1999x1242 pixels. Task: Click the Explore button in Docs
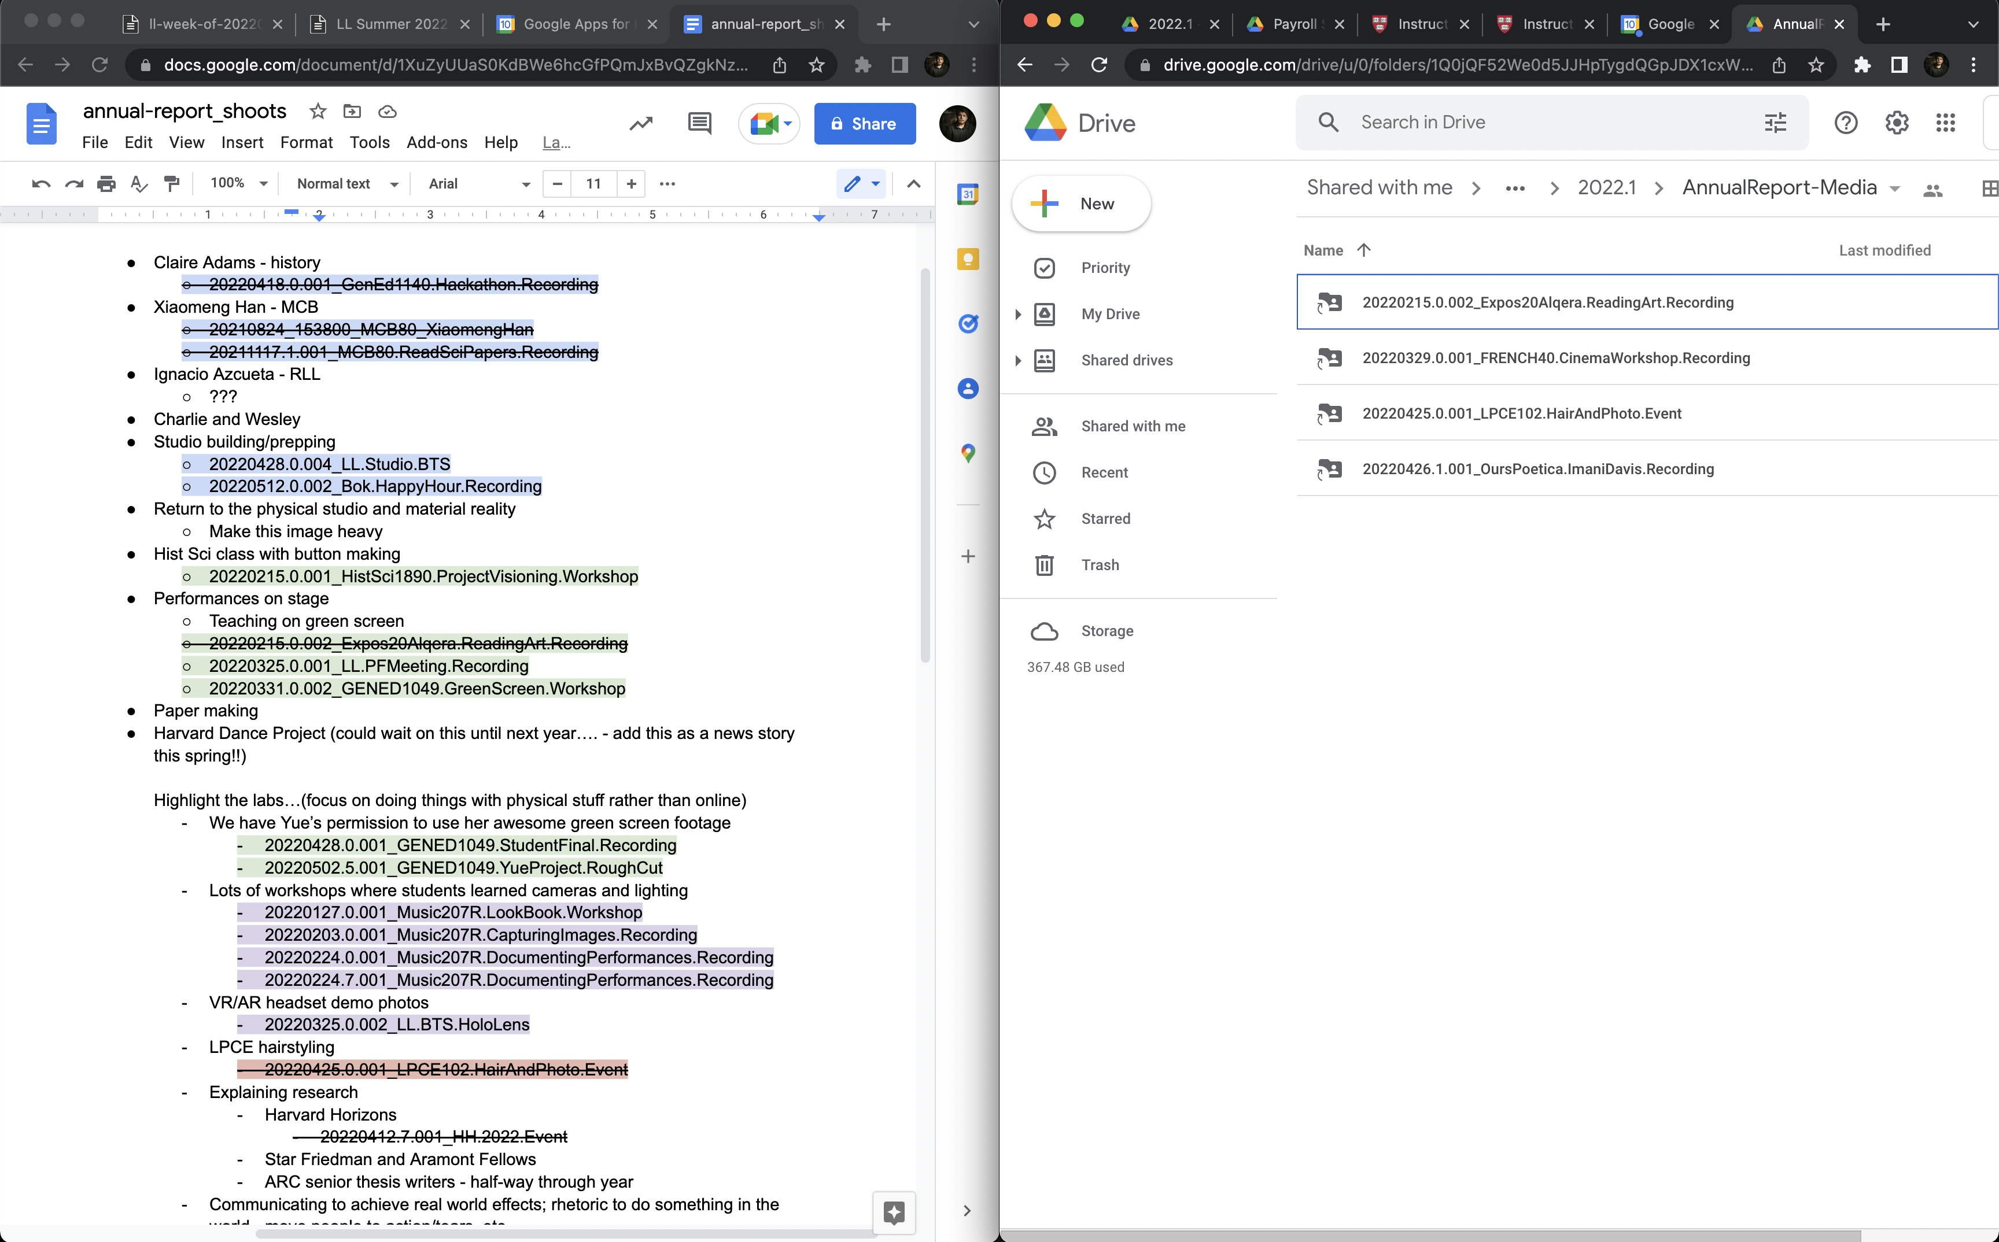point(894,1211)
